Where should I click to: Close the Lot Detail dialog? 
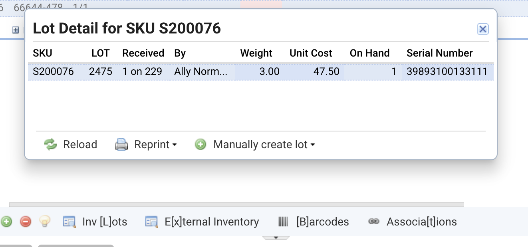click(483, 29)
